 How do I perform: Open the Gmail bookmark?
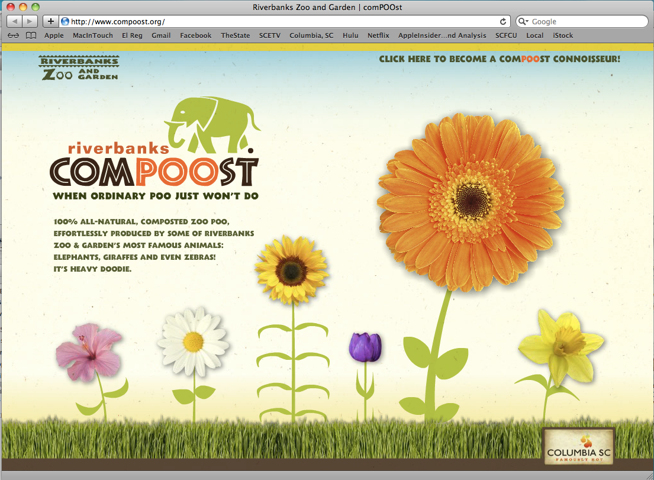[161, 36]
